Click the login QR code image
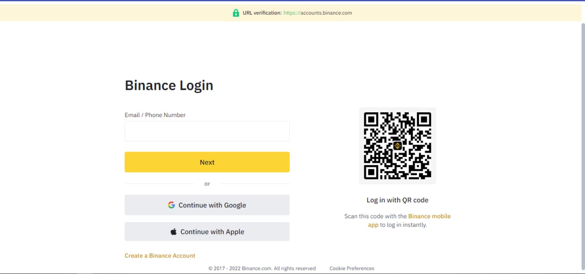Viewport: 585px width, 274px height. click(x=398, y=146)
